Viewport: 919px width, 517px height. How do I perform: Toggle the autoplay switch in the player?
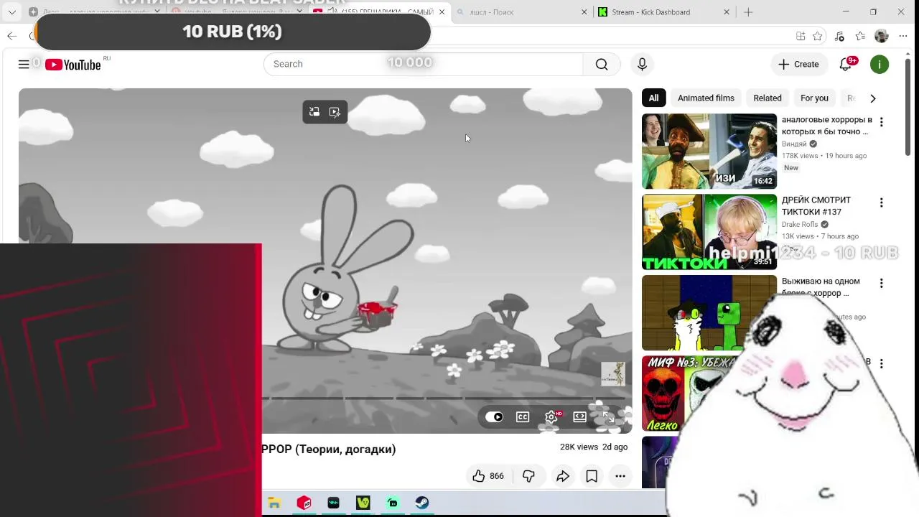click(494, 416)
